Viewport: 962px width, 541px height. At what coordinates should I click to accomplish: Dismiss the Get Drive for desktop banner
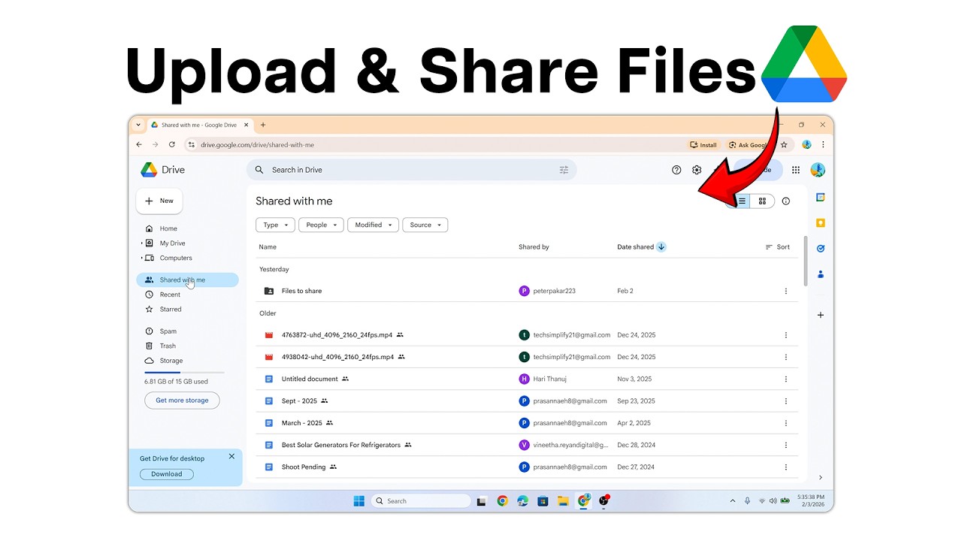(231, 456)
